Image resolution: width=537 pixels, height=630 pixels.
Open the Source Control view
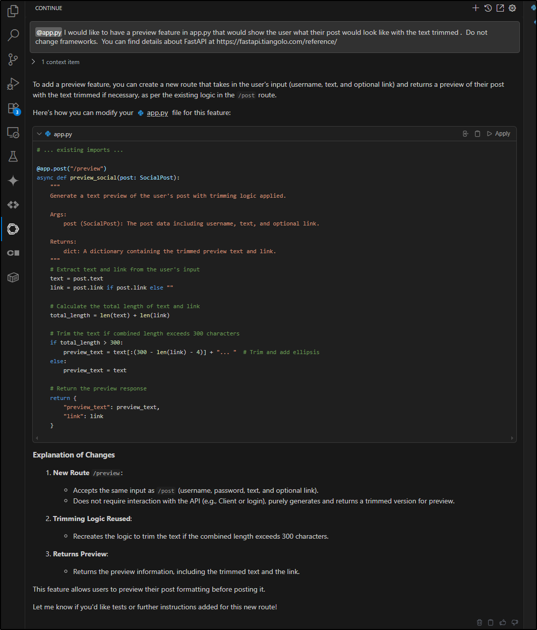[x=13, y=60]
